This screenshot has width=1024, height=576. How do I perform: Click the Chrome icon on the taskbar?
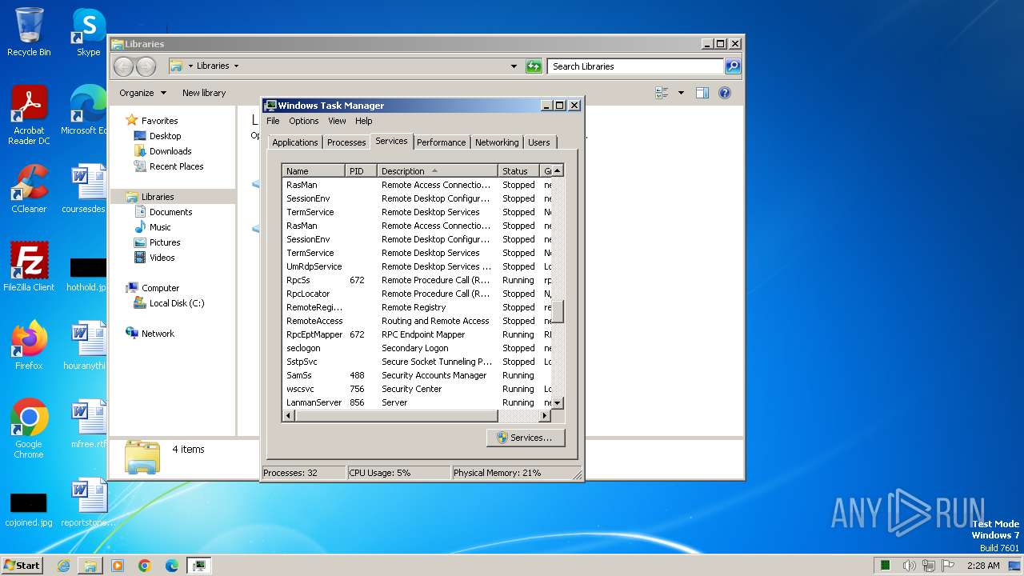145,566
